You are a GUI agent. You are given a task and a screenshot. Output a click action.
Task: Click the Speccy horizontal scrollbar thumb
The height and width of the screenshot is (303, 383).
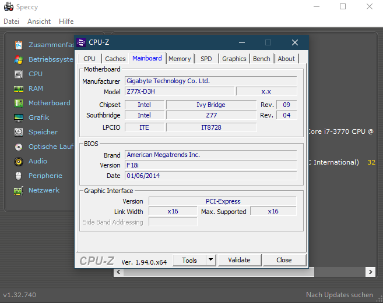[219, 272]
